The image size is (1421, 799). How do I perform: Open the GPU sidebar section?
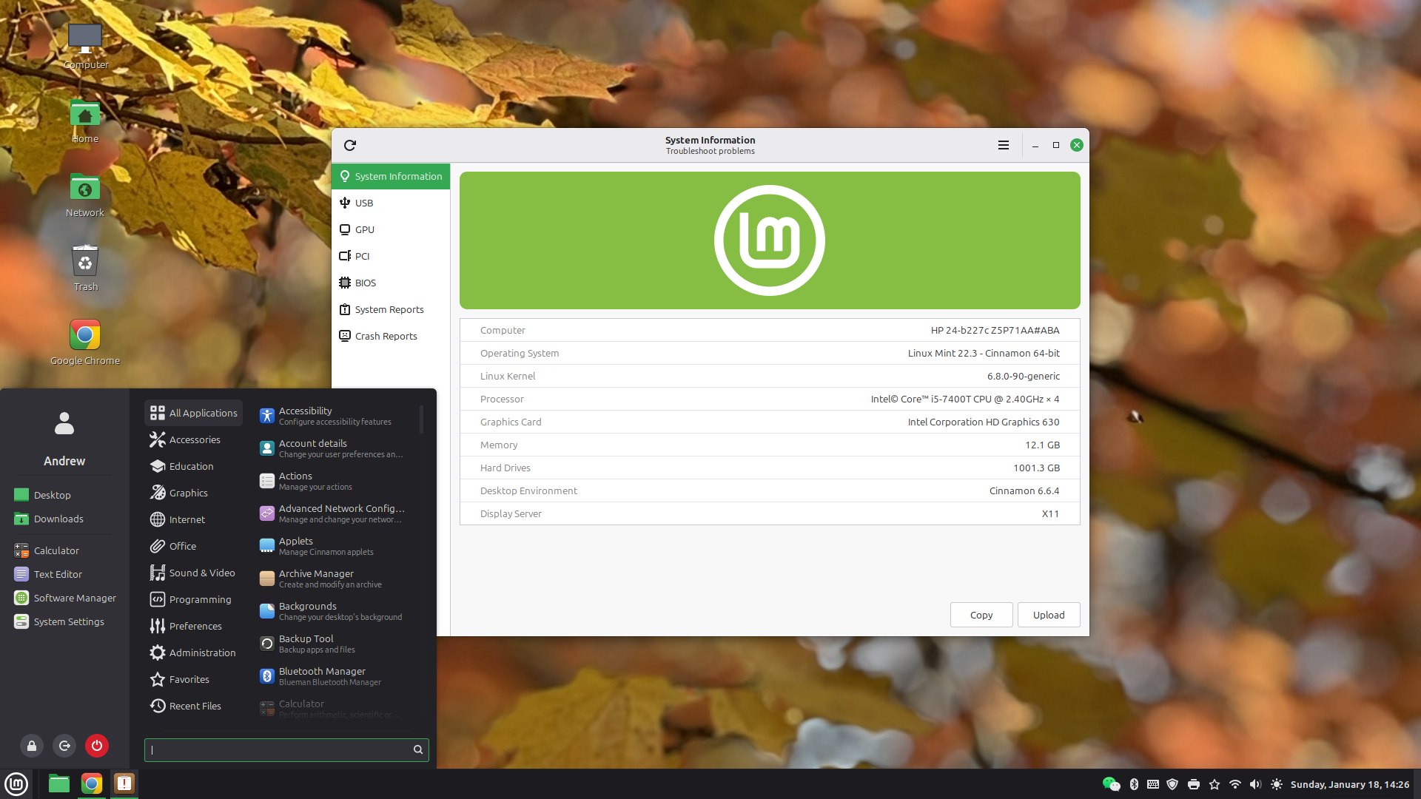click(391, 229)
